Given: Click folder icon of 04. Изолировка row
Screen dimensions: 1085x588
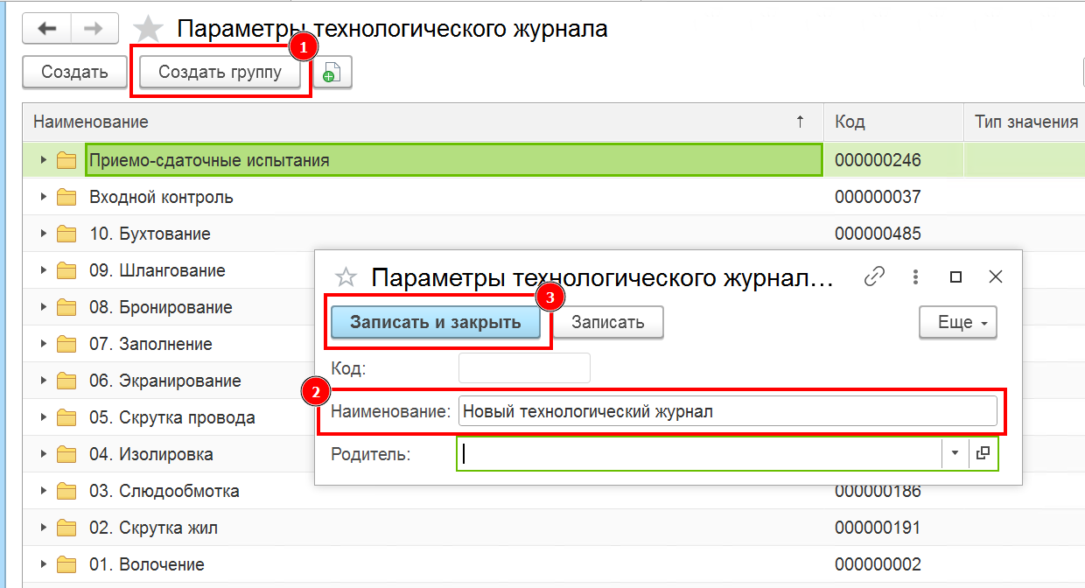Looking at the screenshot, I should coord(67,454).
